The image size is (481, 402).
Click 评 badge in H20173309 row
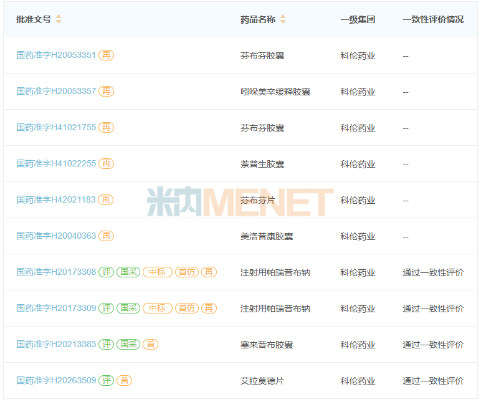(x=106, y=308)
